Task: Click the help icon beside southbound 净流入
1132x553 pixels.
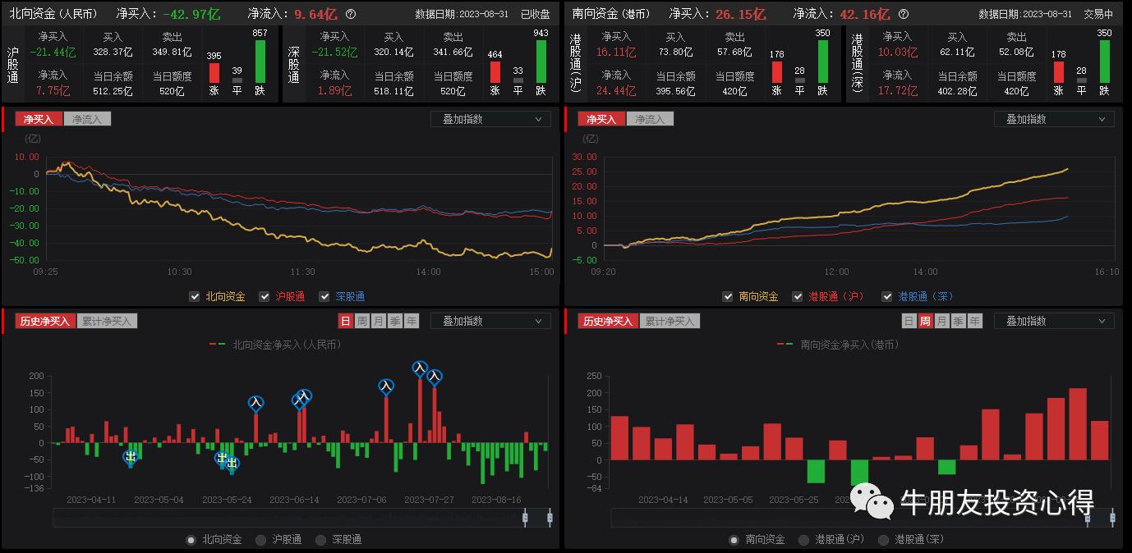Action: [x=904, y=14]
